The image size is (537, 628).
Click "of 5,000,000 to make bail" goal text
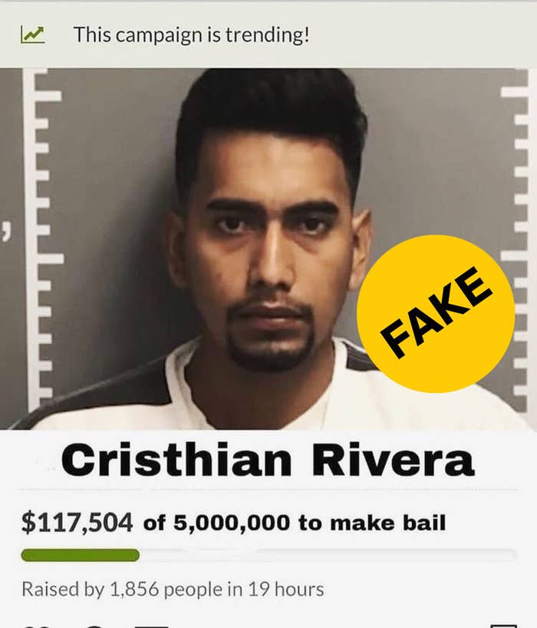click(294, 523)
